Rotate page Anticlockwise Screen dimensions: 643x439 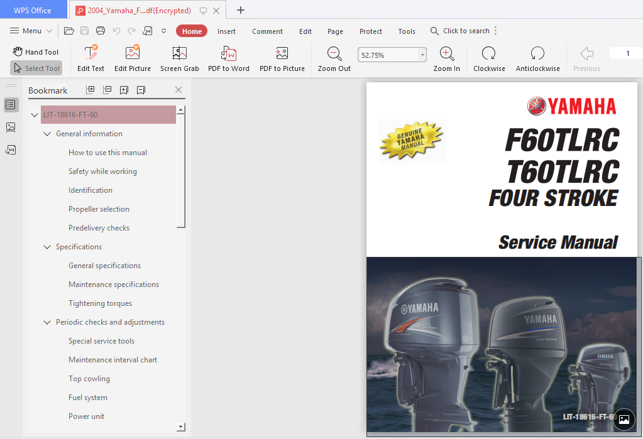[x=537, y=58]
